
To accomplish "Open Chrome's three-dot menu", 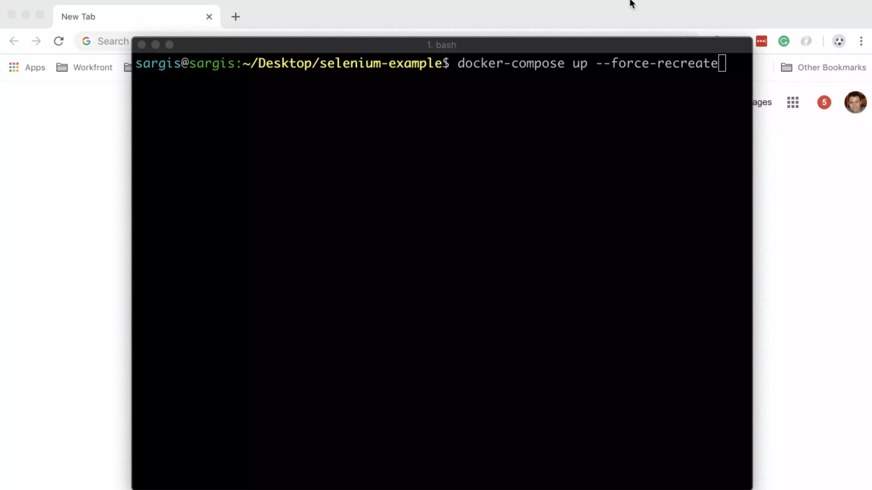I will 861,41.
